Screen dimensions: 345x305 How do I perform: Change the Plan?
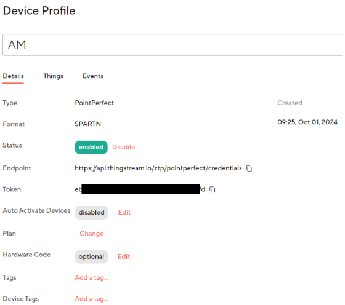click(92, 234)
